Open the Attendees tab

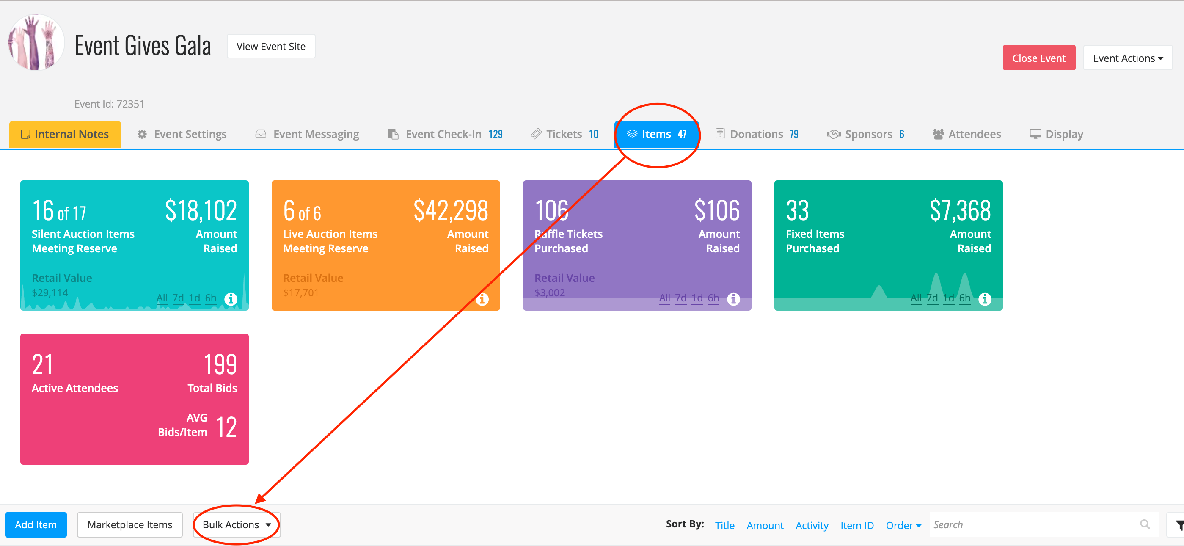click(966, 134)
